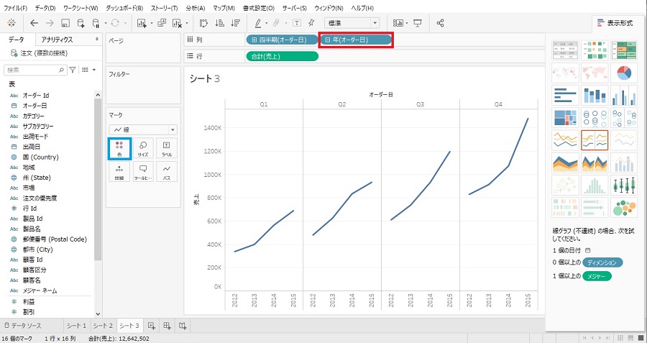Open the サイズ mark card

(x=143, y=148)
